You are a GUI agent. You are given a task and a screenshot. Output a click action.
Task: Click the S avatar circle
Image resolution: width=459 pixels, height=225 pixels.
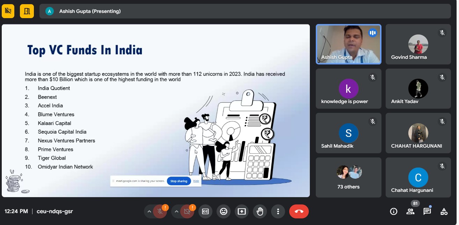click(x=349, y=133)
